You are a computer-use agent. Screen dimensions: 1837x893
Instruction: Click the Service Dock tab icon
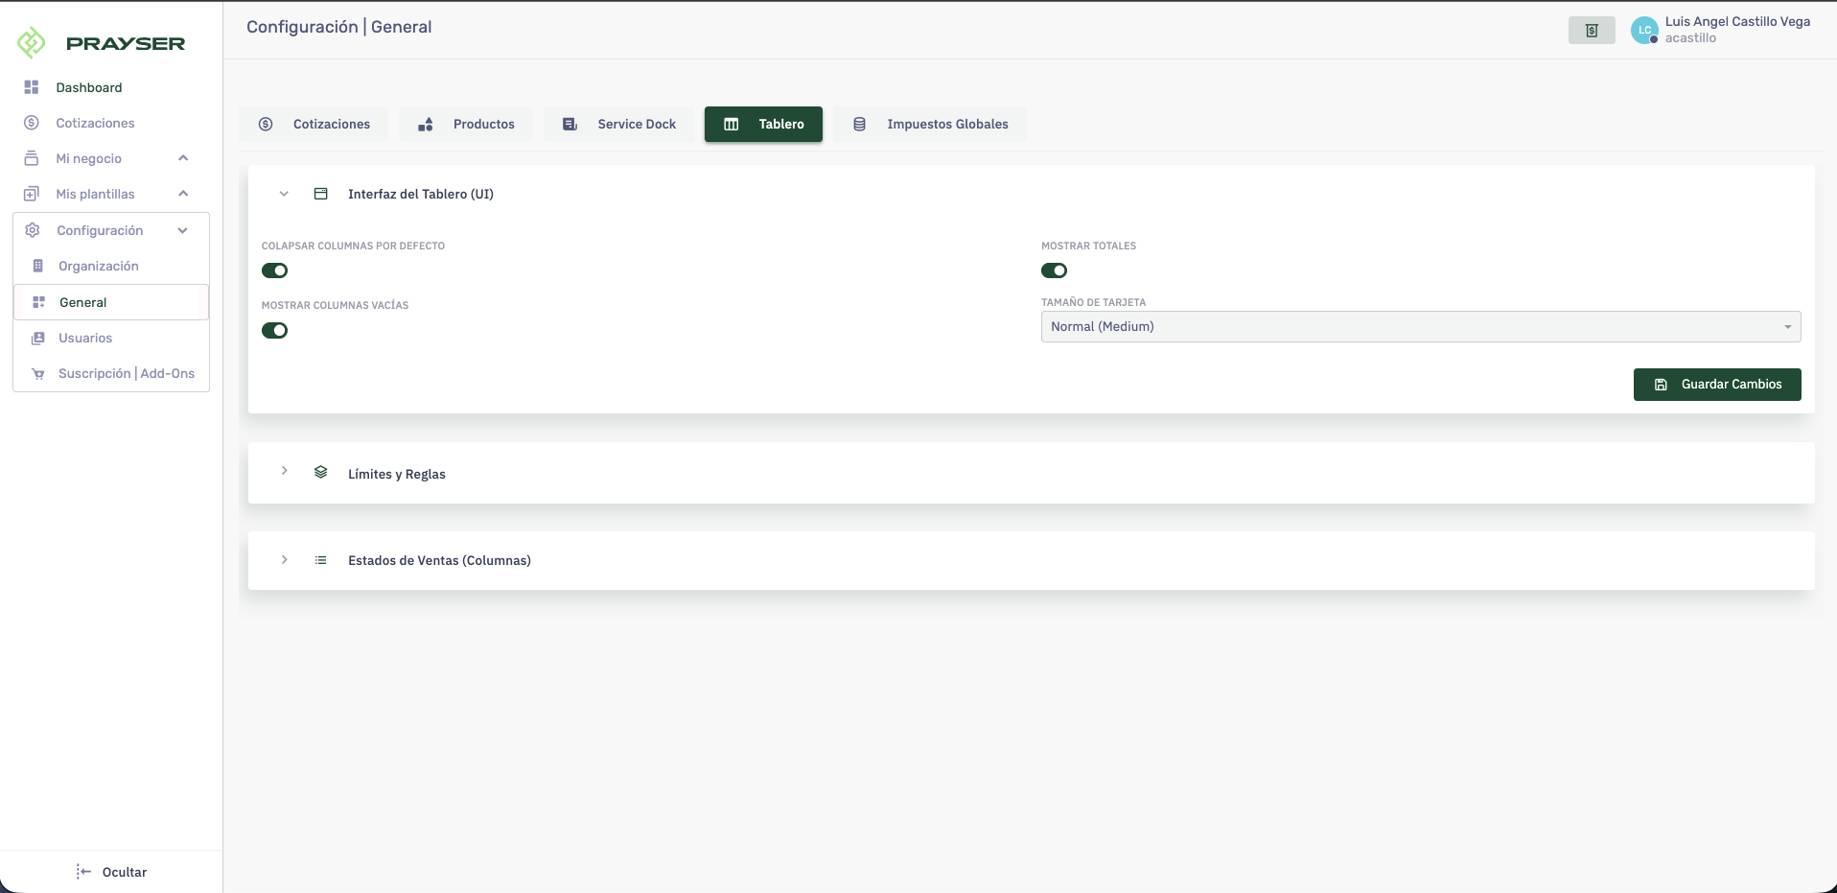pos(570,124)
